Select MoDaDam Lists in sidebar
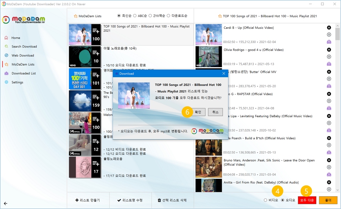This screenshot has height=209, width=341. 23,64
